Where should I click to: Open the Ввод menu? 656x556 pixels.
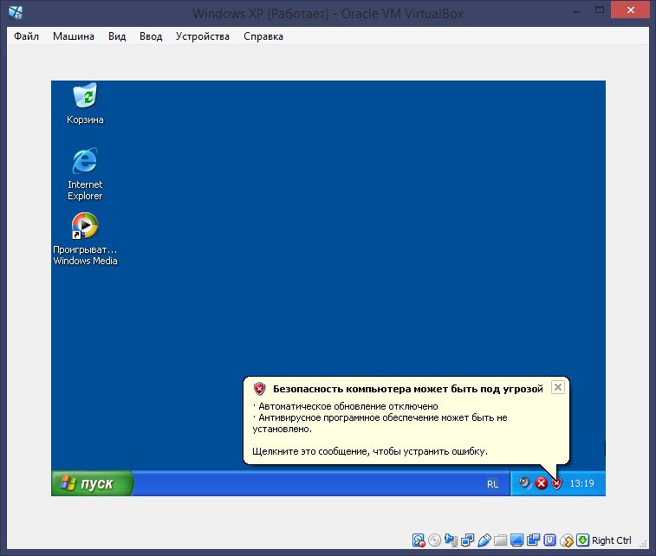pyautogui.click(x=151, y=36)
